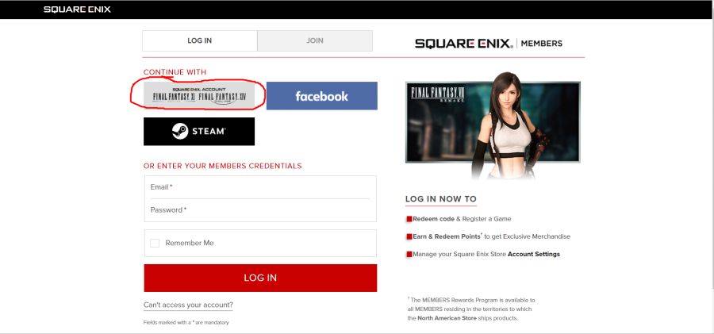Click the red LOG IN button
This screenshot has width=714, height=334.
tap(260, 278)
